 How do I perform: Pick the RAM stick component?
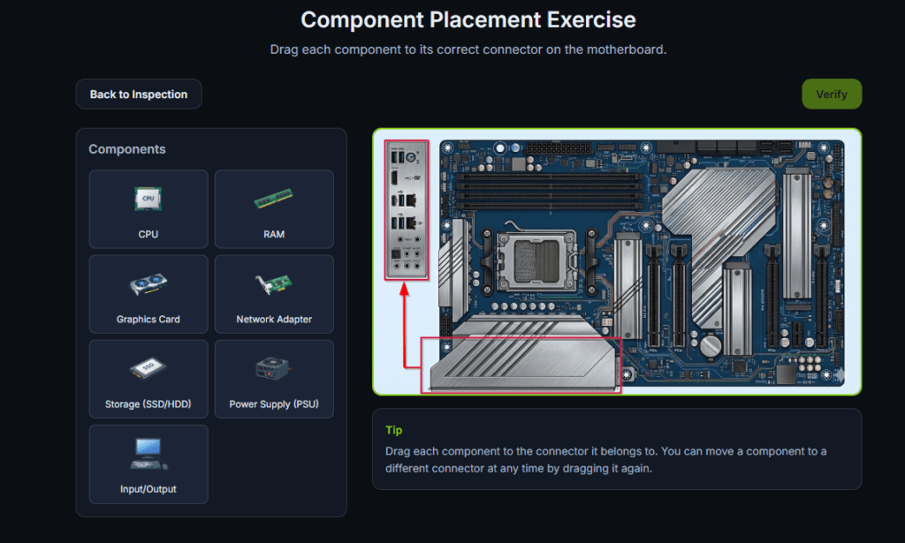pyautogui.click(x=274, y=200)
